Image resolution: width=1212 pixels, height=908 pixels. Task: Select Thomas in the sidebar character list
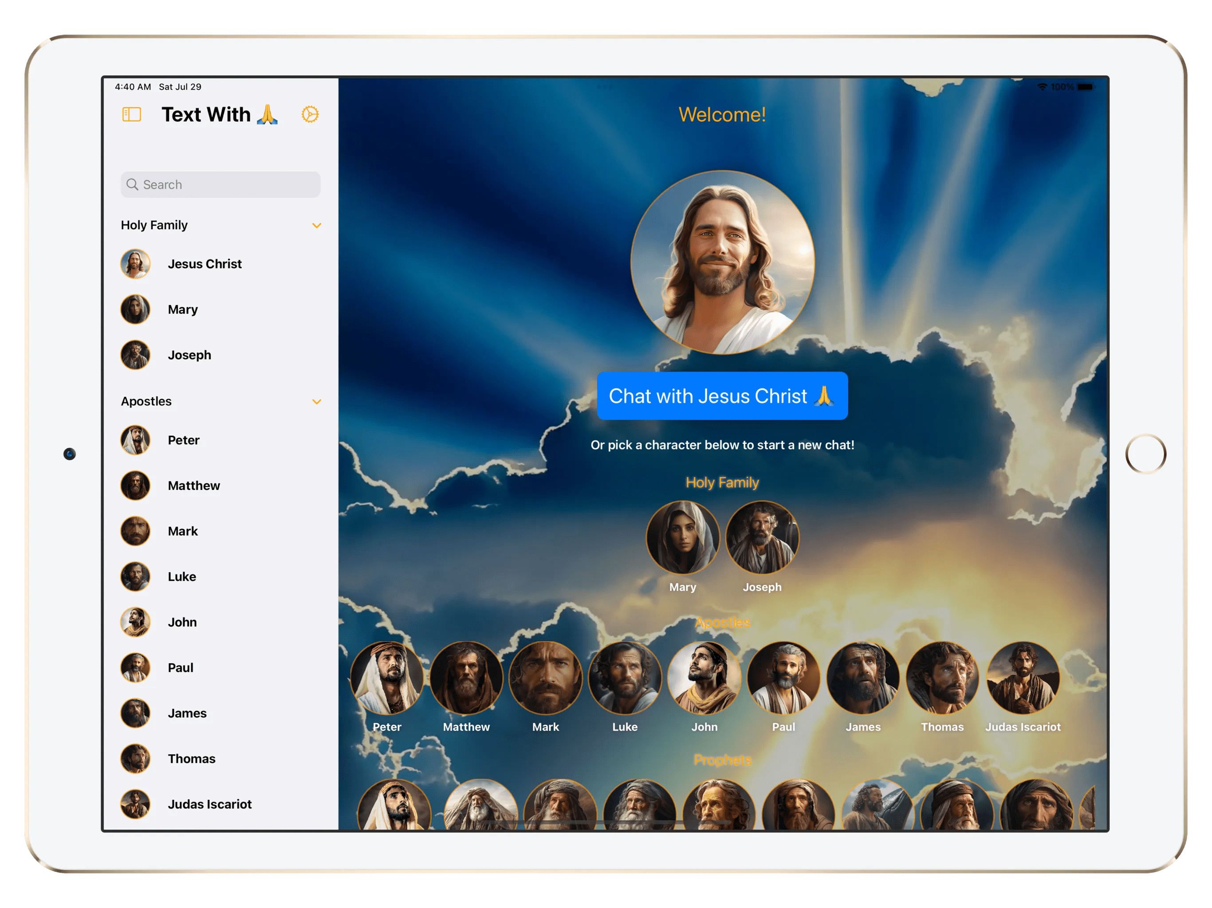pos(135,759)
